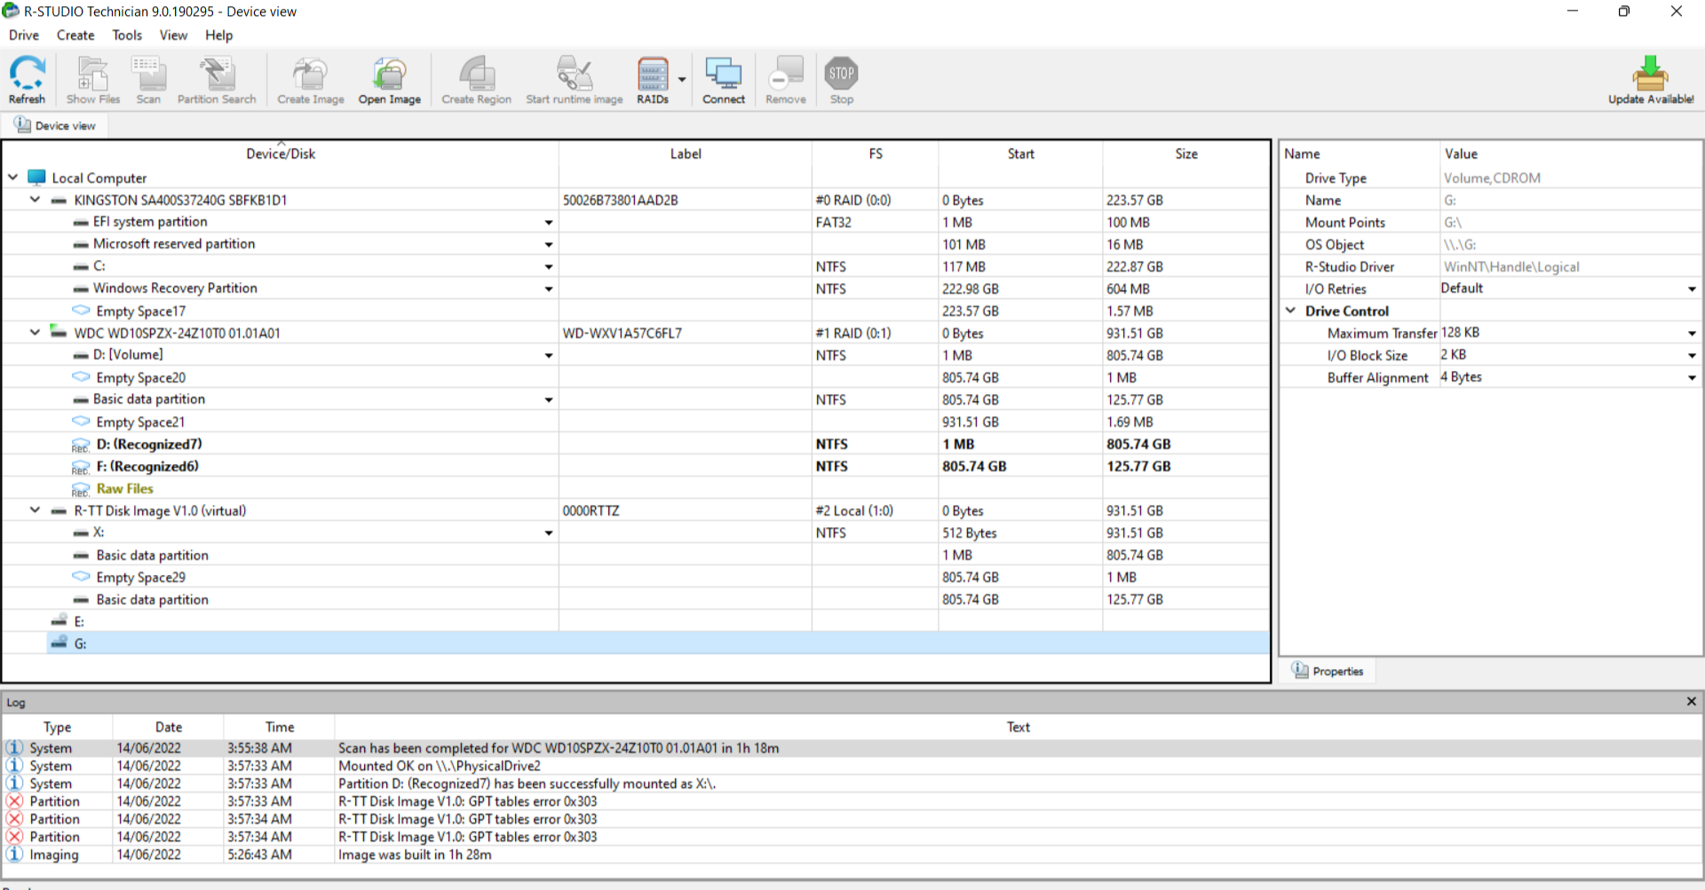Open the Help menu

pos(219,35)
